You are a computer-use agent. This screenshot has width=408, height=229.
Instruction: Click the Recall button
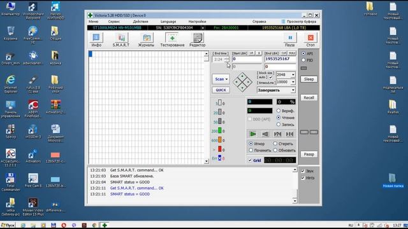[309, 97]
